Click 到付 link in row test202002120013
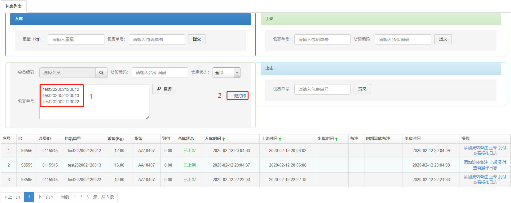Screen dimensions: 511x203 pos(502,163)
